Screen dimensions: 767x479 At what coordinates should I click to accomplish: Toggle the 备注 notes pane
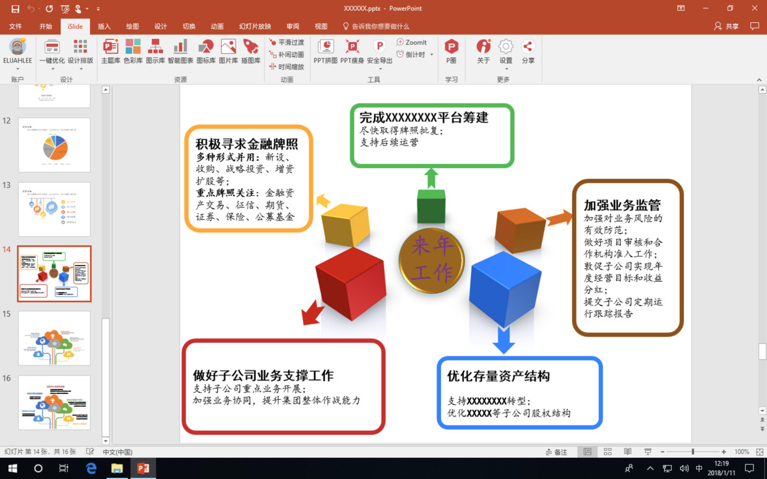tap(556, 452)
